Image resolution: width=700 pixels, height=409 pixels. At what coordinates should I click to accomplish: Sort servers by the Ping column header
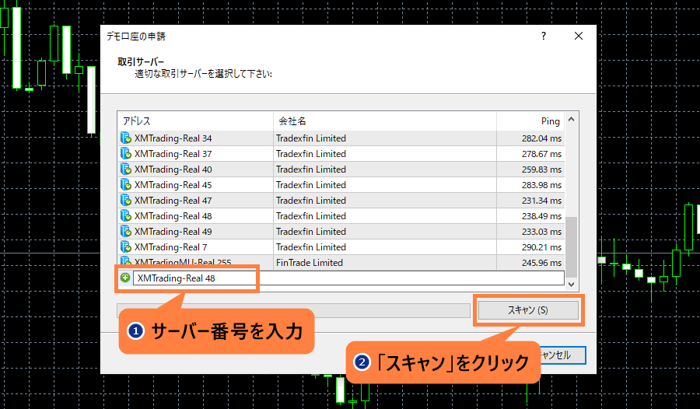(x=530, y=121)
